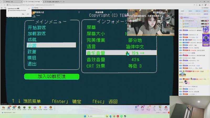Switch to the first browser tab
The image size is (210, 118).
coord(12,2)
